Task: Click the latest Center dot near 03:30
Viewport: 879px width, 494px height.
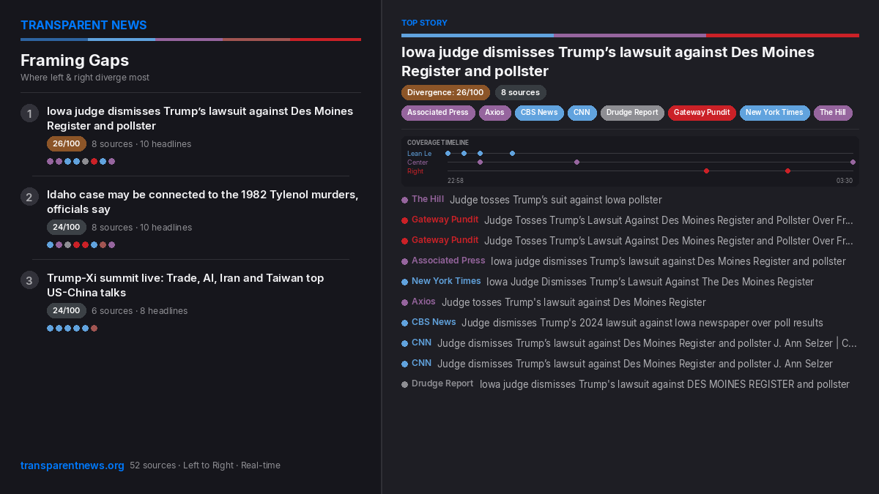Action: [x=853, y=162]
